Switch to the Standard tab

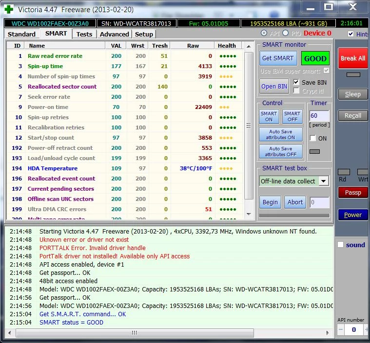(x=21, y=34)
